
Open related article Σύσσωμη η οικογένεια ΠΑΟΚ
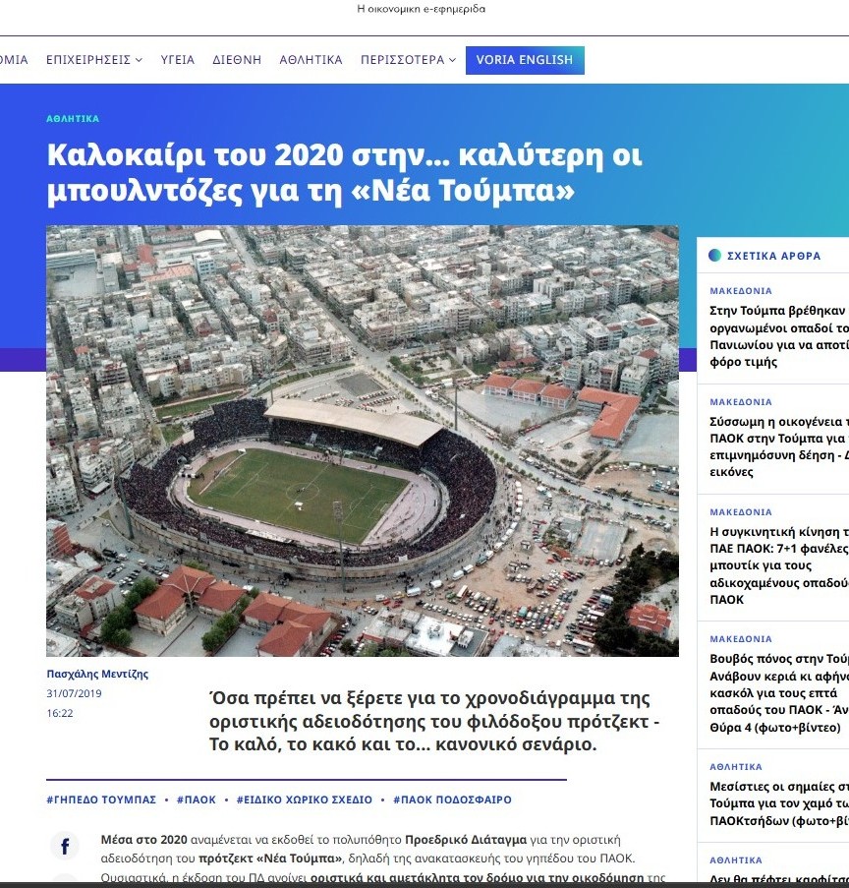point(779,446)
